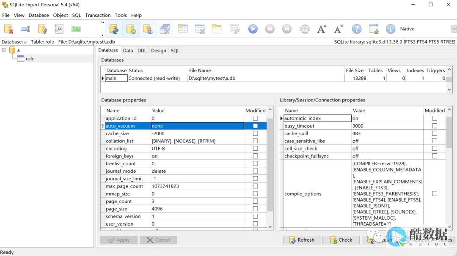Image resolution: width=457 pixels, height=256 pixels.
Task: Click the rename database toolbar icon
Action: click(x=25, y=29)
